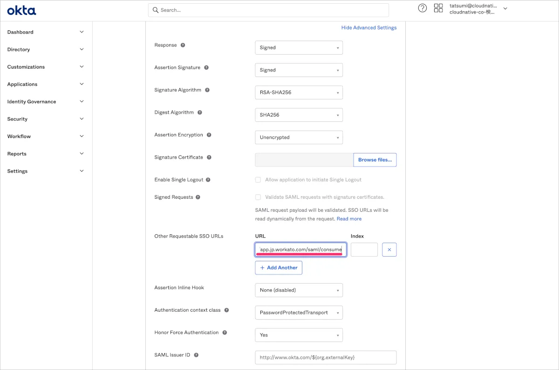
Task: Click the Okta logo
Action: pyautogui.click(x=21, y=10)
